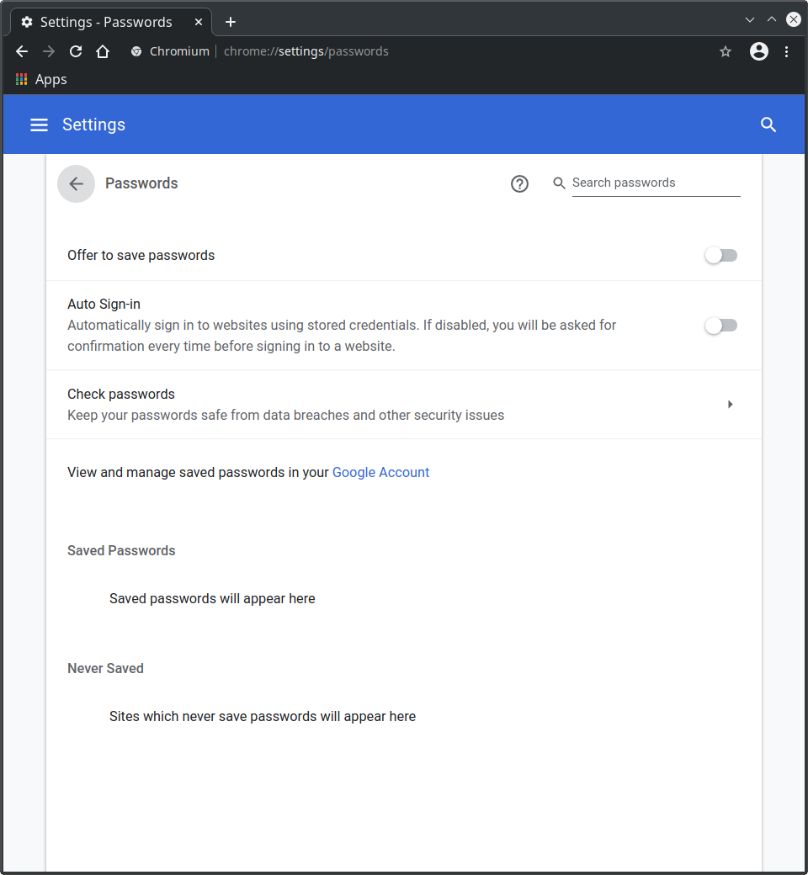
Task: Expand the Check passwords arrow
Action: (730, 404)
